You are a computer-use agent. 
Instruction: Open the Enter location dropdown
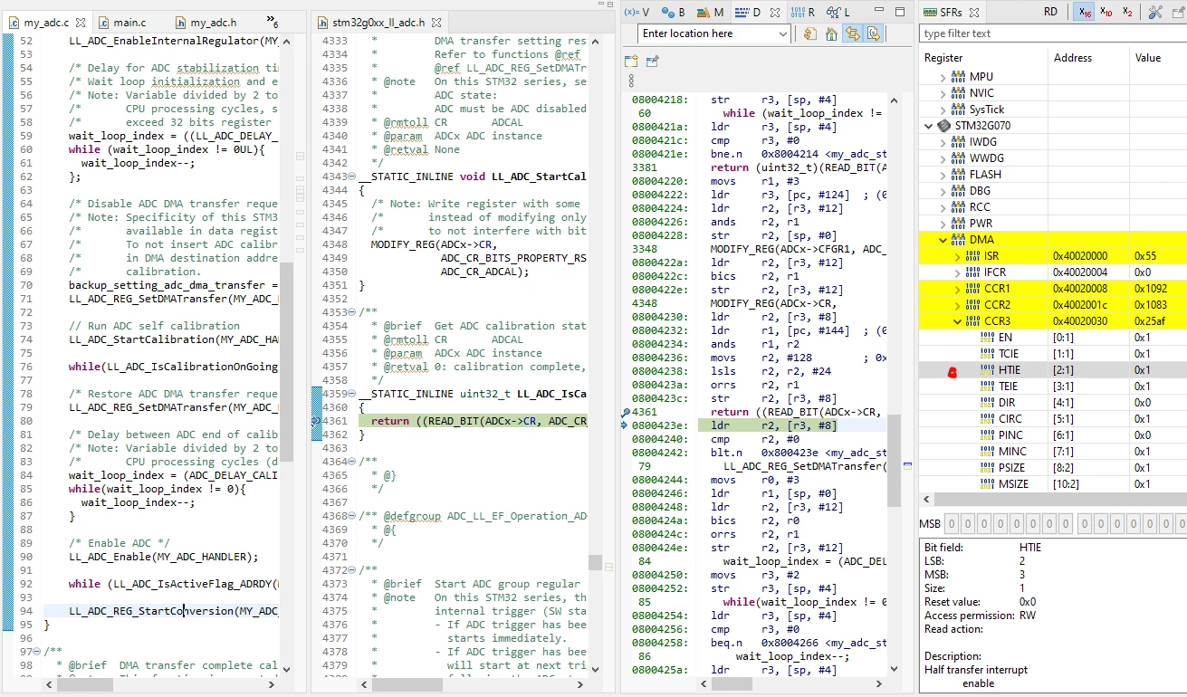[x=783, y=33]
